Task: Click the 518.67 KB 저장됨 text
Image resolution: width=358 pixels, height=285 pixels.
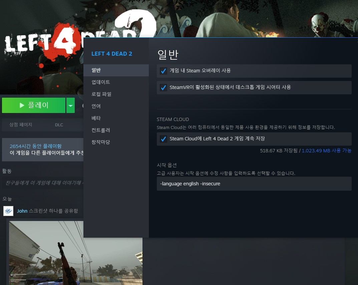Action: click(279, 151)
